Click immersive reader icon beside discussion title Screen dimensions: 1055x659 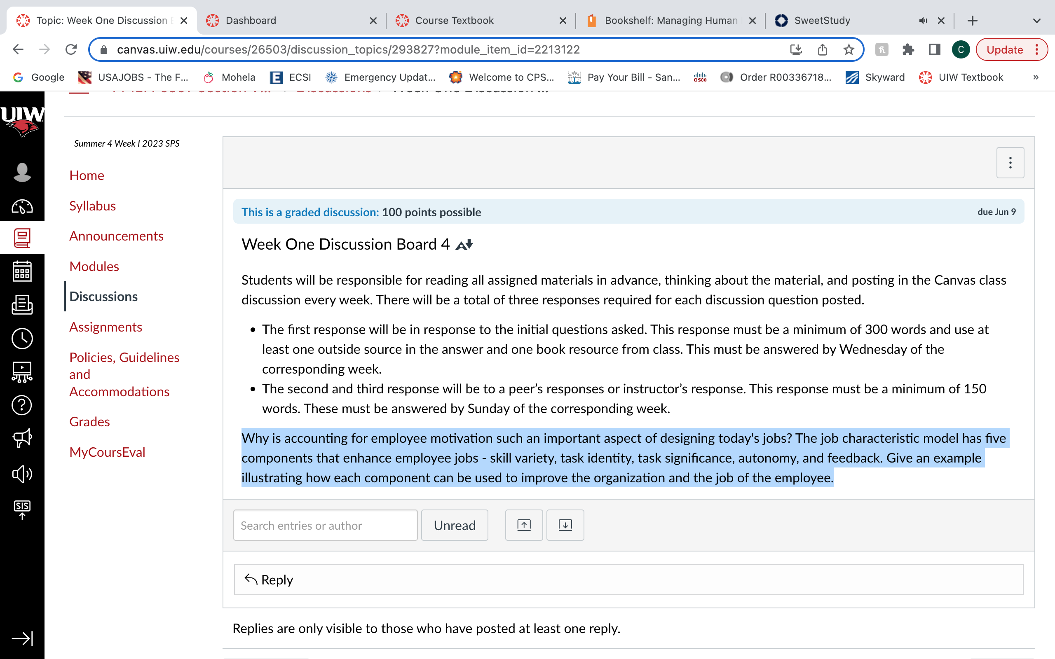coord(464,245)
